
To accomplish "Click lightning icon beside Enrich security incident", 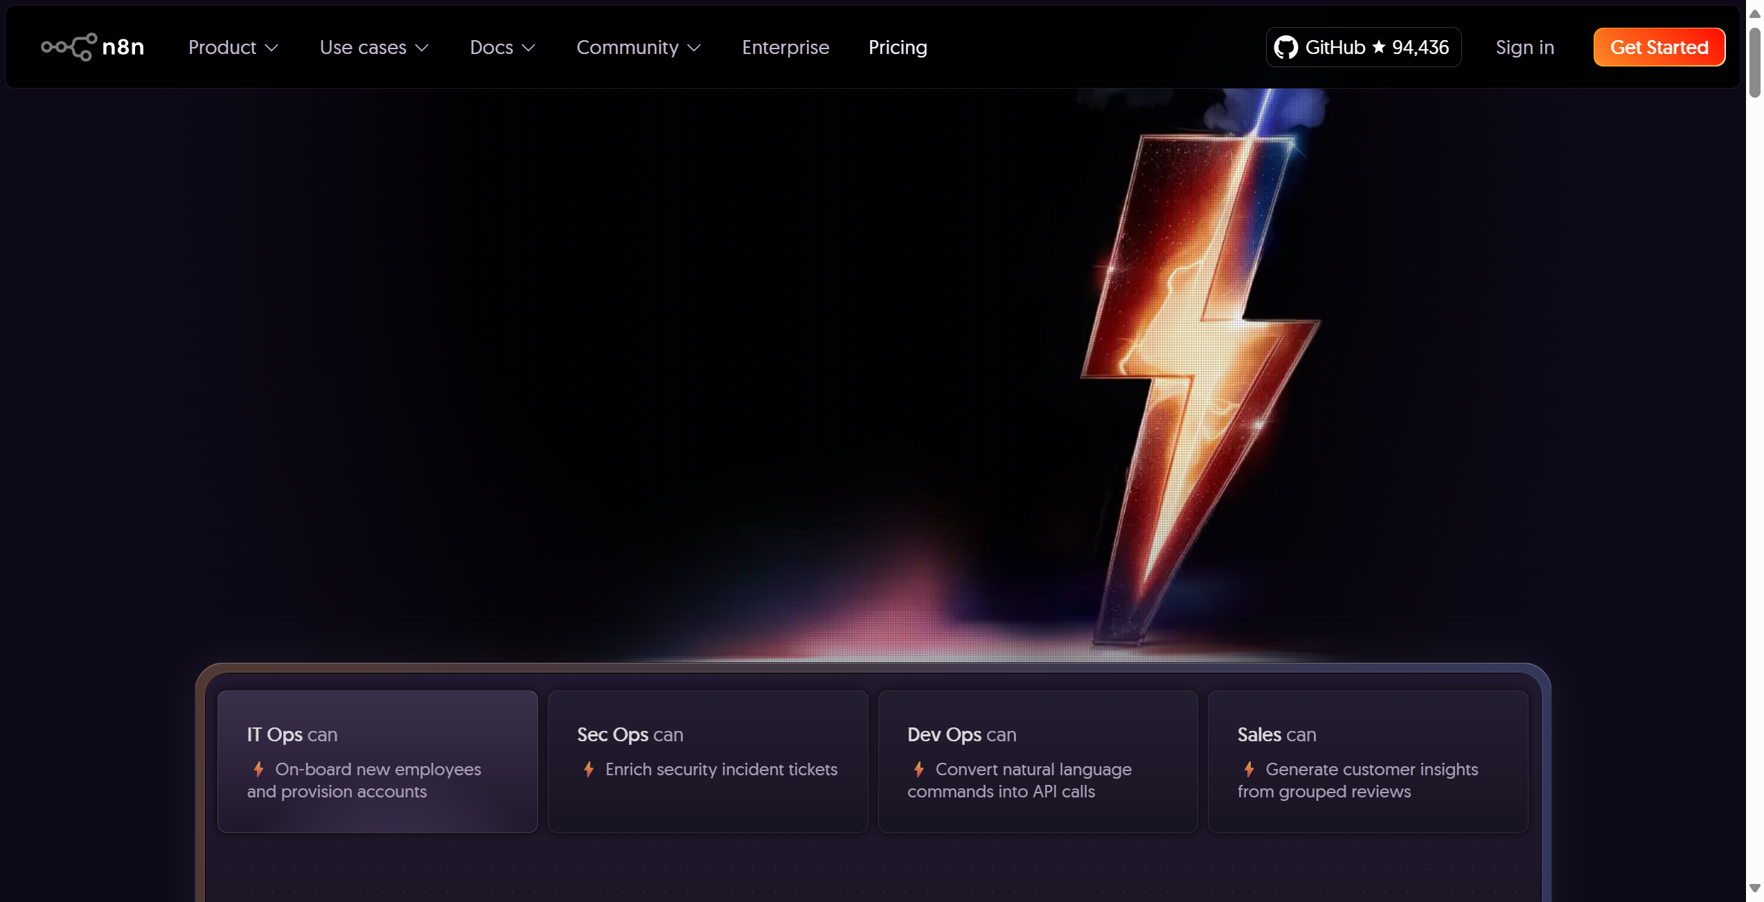I will (x=589, y=769).
